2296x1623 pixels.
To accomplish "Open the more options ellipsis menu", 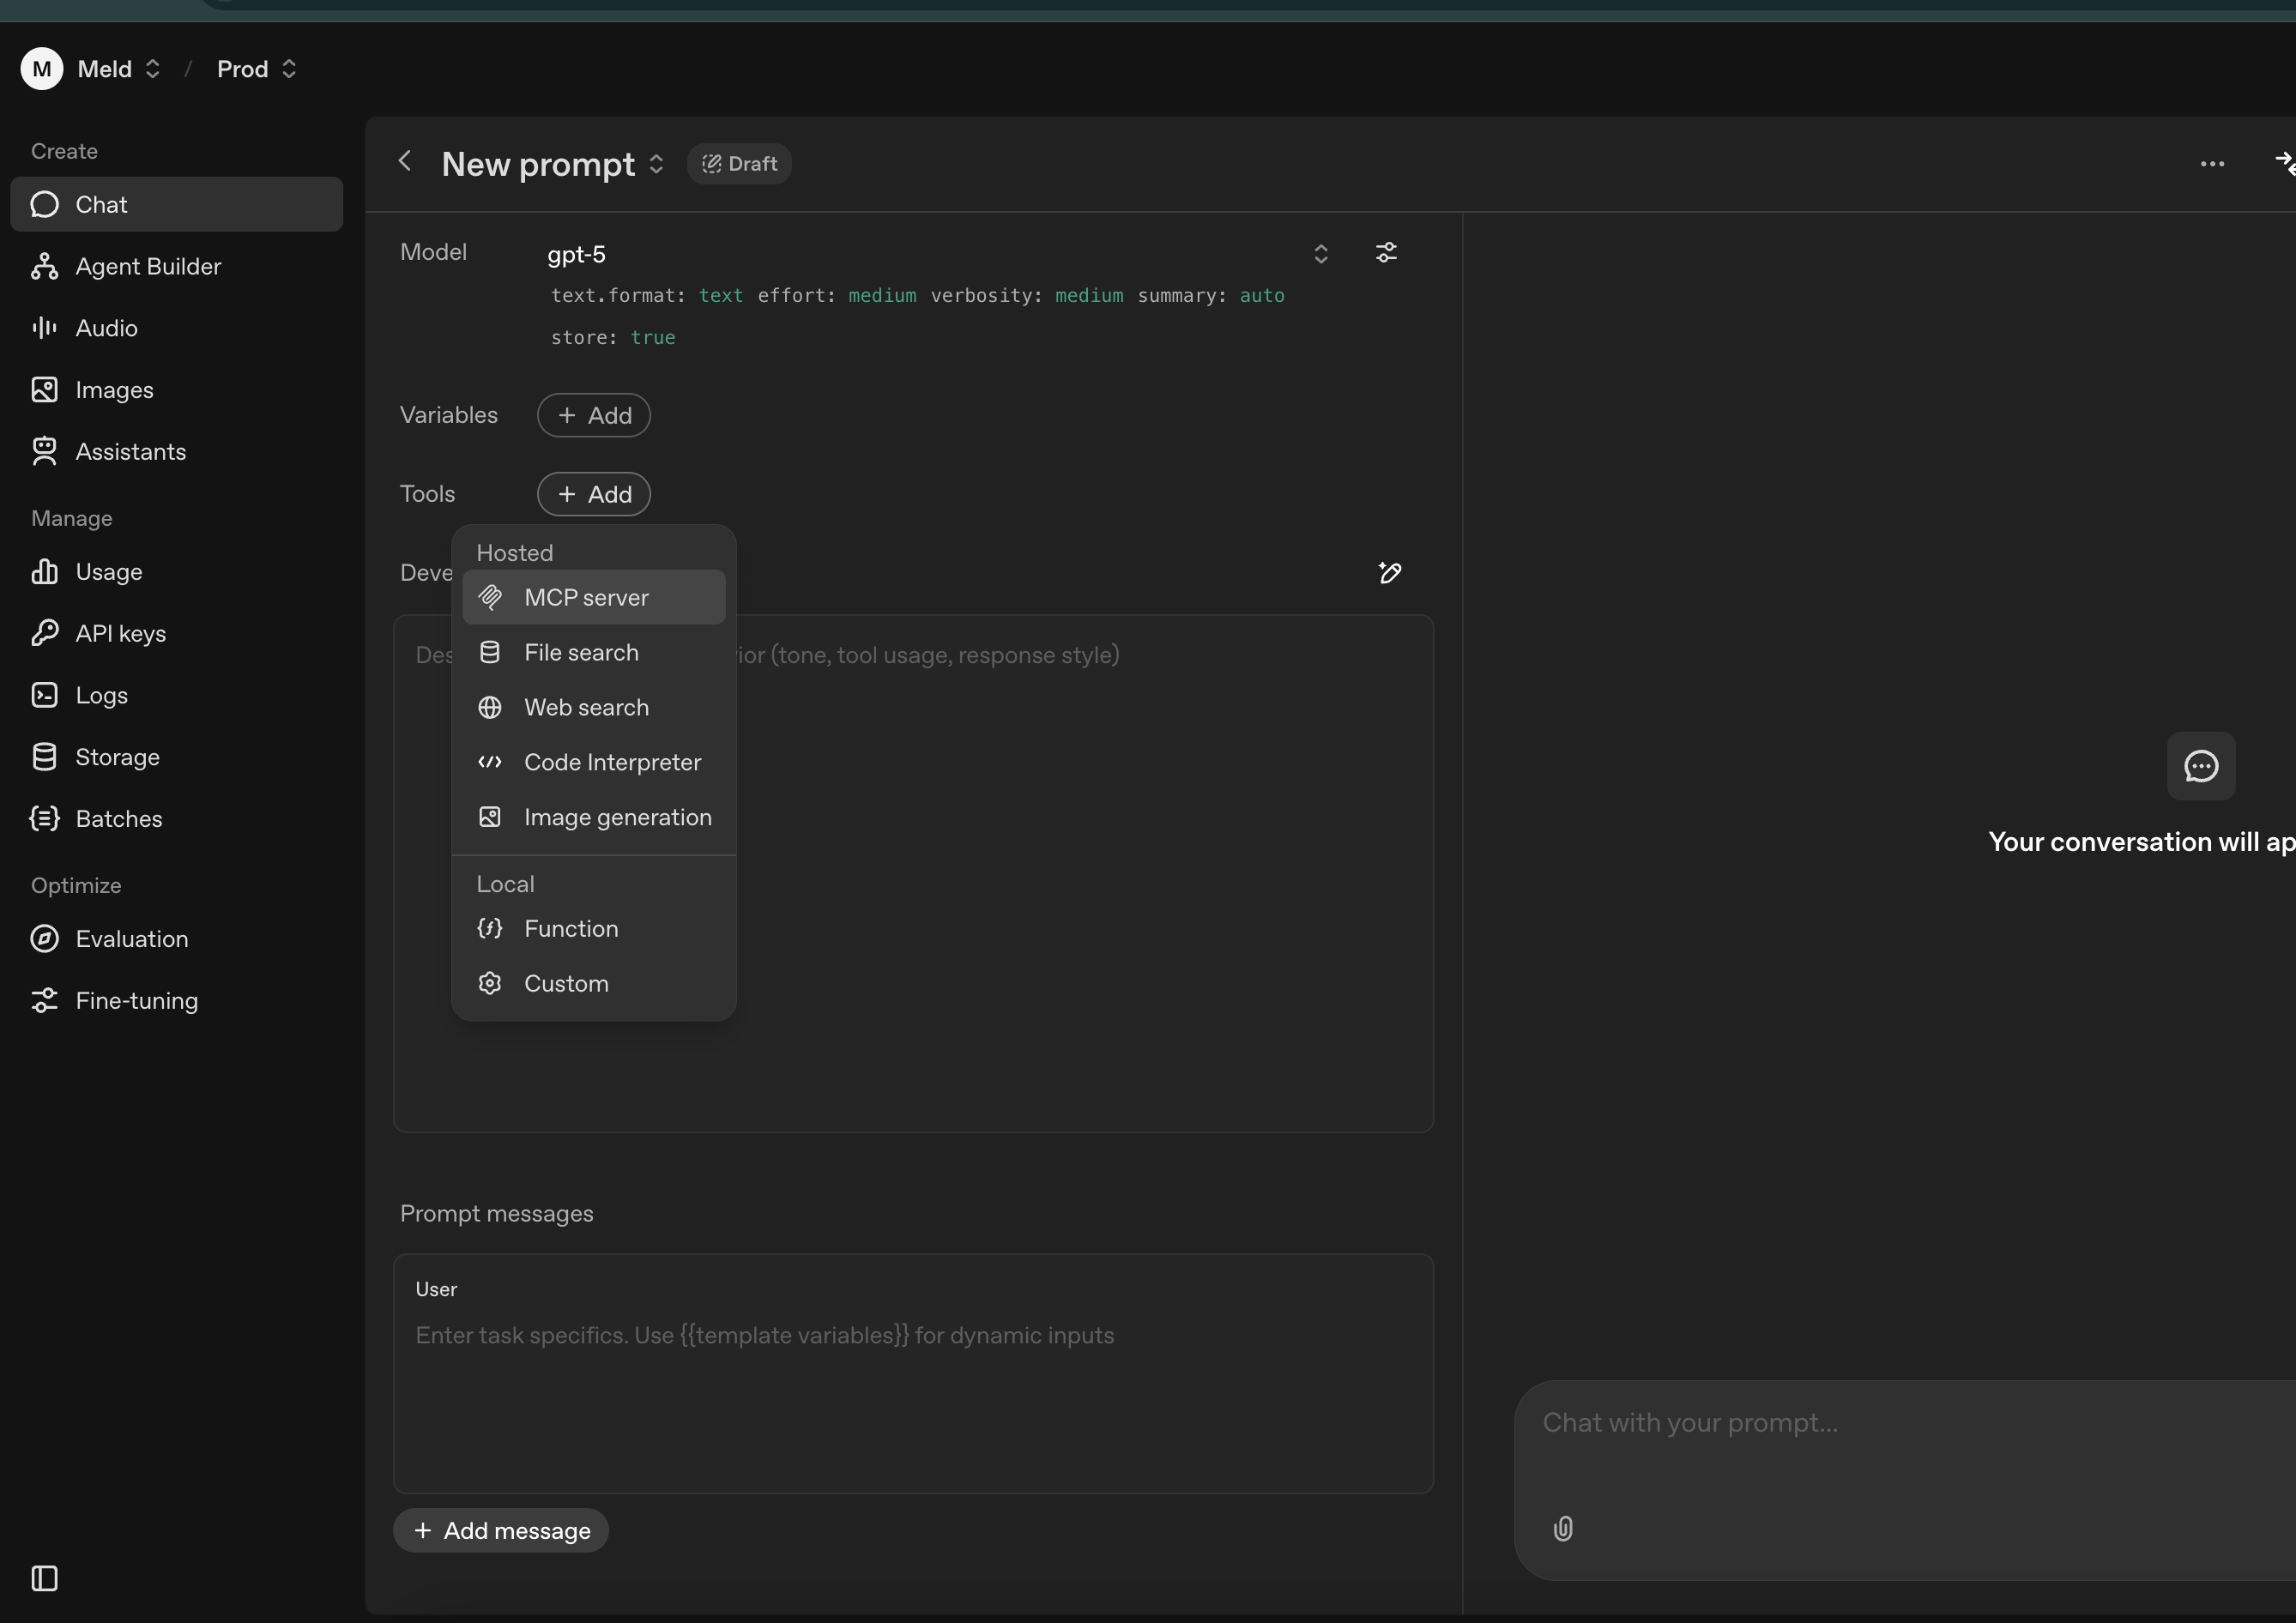I will click(x=2213, y=163).
